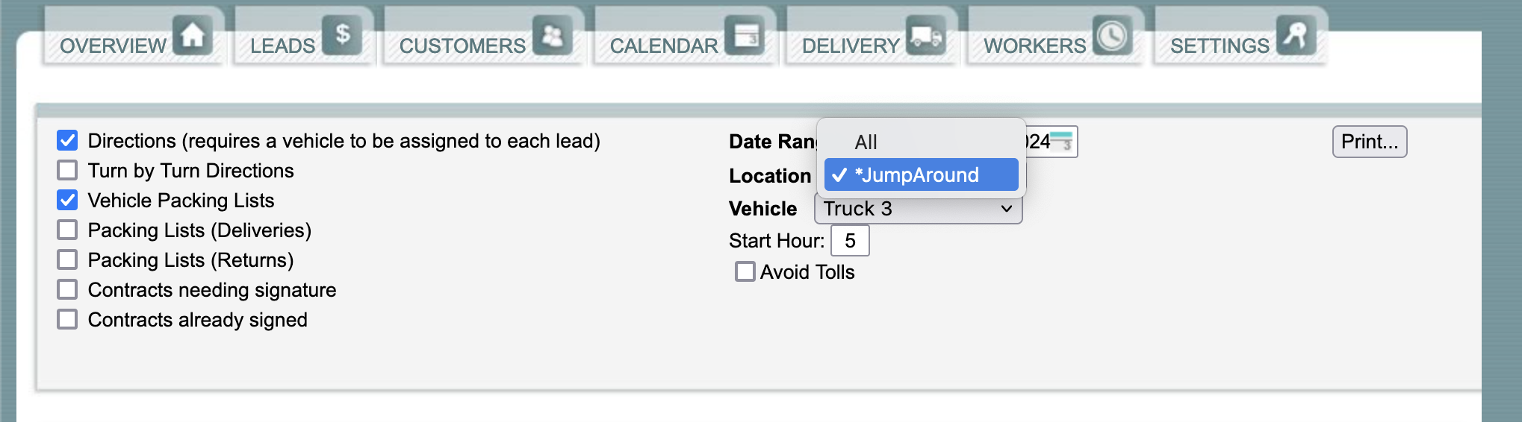Click the Customers people icon
The image size is (1522, 422).
point(553,35)
